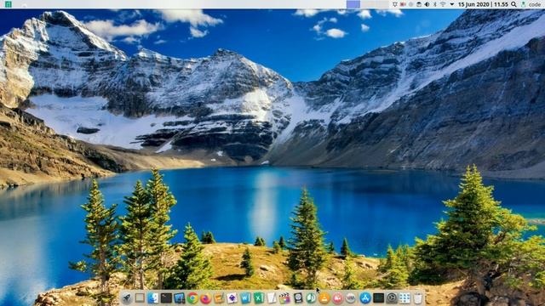Open the system settings gear in dock
The width and height of the screenshot is (545, 306).
[392, 297]
